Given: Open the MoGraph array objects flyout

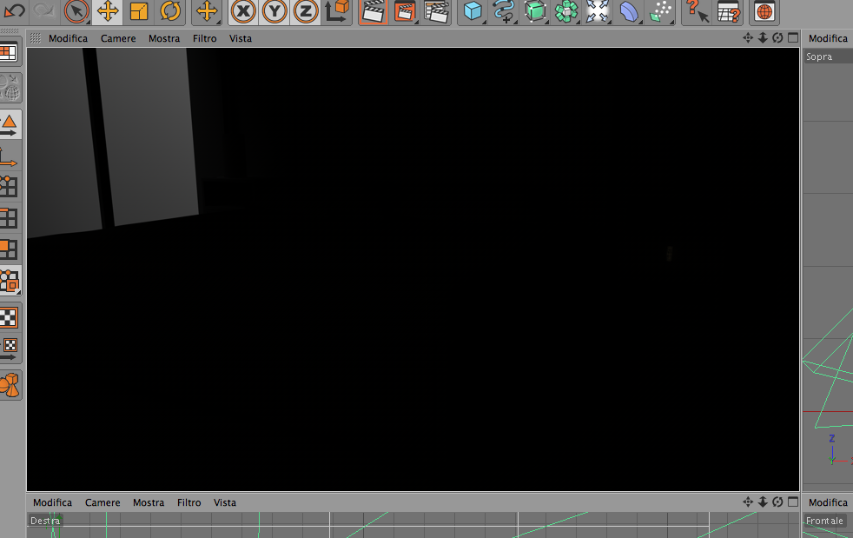Looking at the screenshot, I should coord(566,11).
